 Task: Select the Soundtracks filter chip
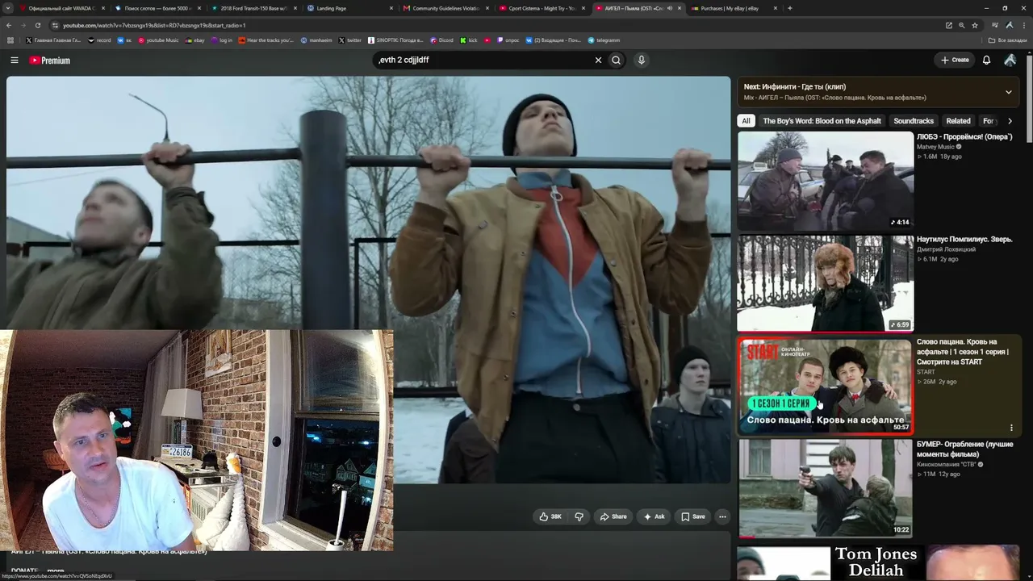click(x=914, y=121)
